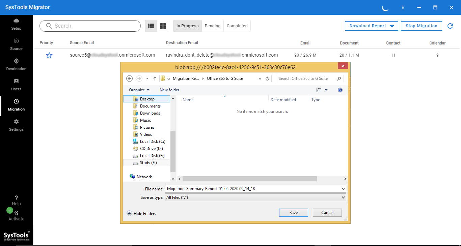Open the three-dot options menu
Screen dimensions: 461x246
pyautogui.click(x=403, y=7)
